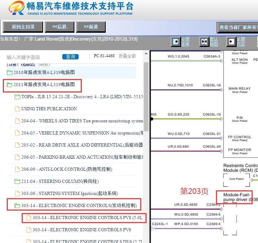Click the 默认视图 split view icon
This screenshot has height=243, width=258.
(204, 42)
